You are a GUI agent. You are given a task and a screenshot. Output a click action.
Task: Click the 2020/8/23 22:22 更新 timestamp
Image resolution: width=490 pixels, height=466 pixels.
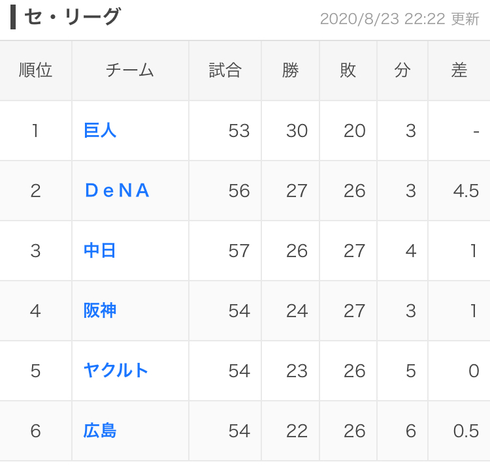pos(399,19)
